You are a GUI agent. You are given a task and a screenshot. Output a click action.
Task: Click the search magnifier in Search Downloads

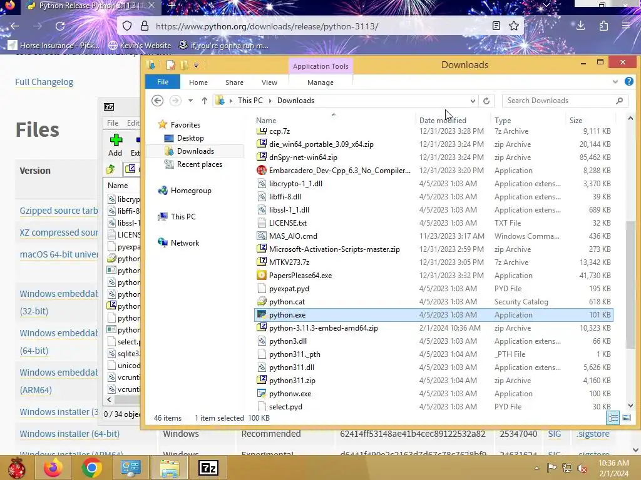click(x=619, y=101)
